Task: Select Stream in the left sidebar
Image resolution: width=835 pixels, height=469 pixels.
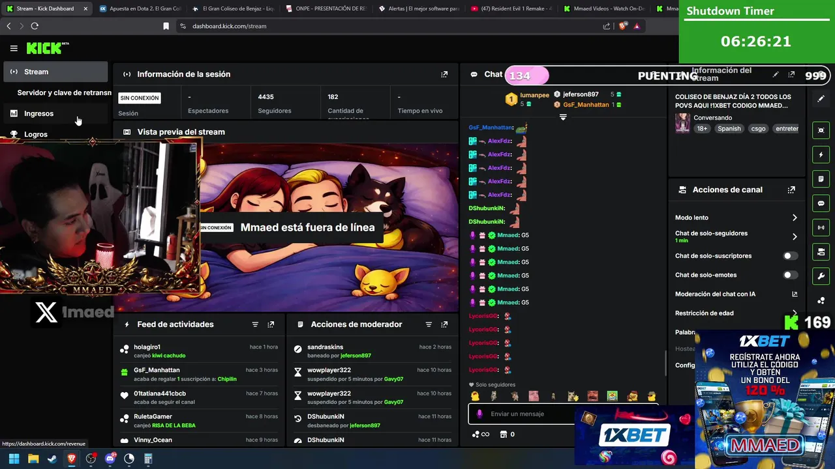Action: (x=55, y=72)
